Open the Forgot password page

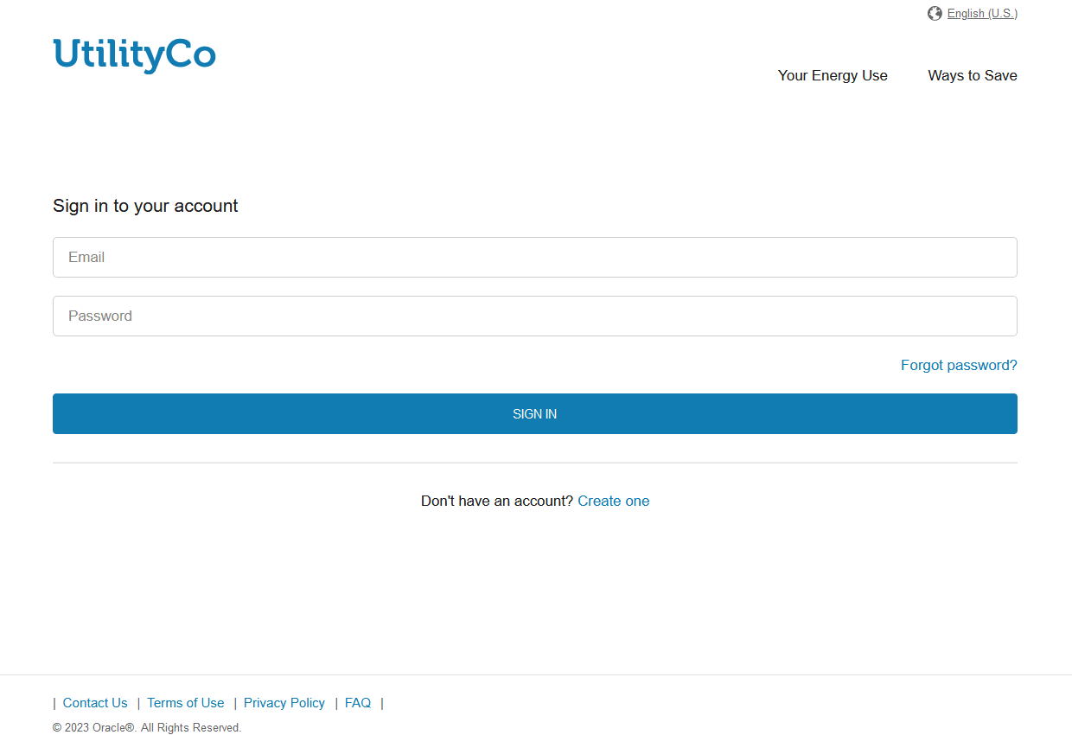pyautogui.click(x=959, y=365)
